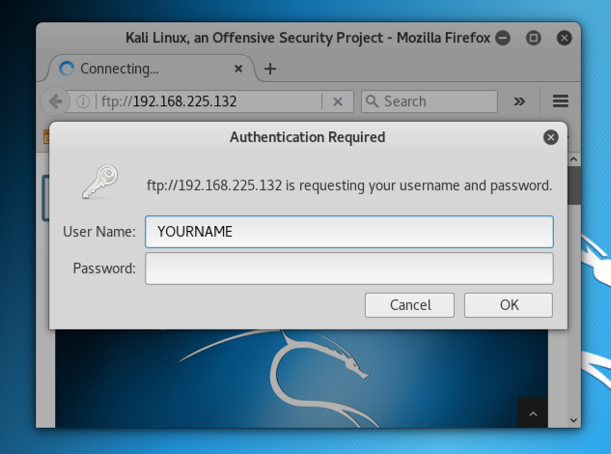Click the scrollbar up arrow
The height and width of the screenshot is (454, 611).
point(574,157)
